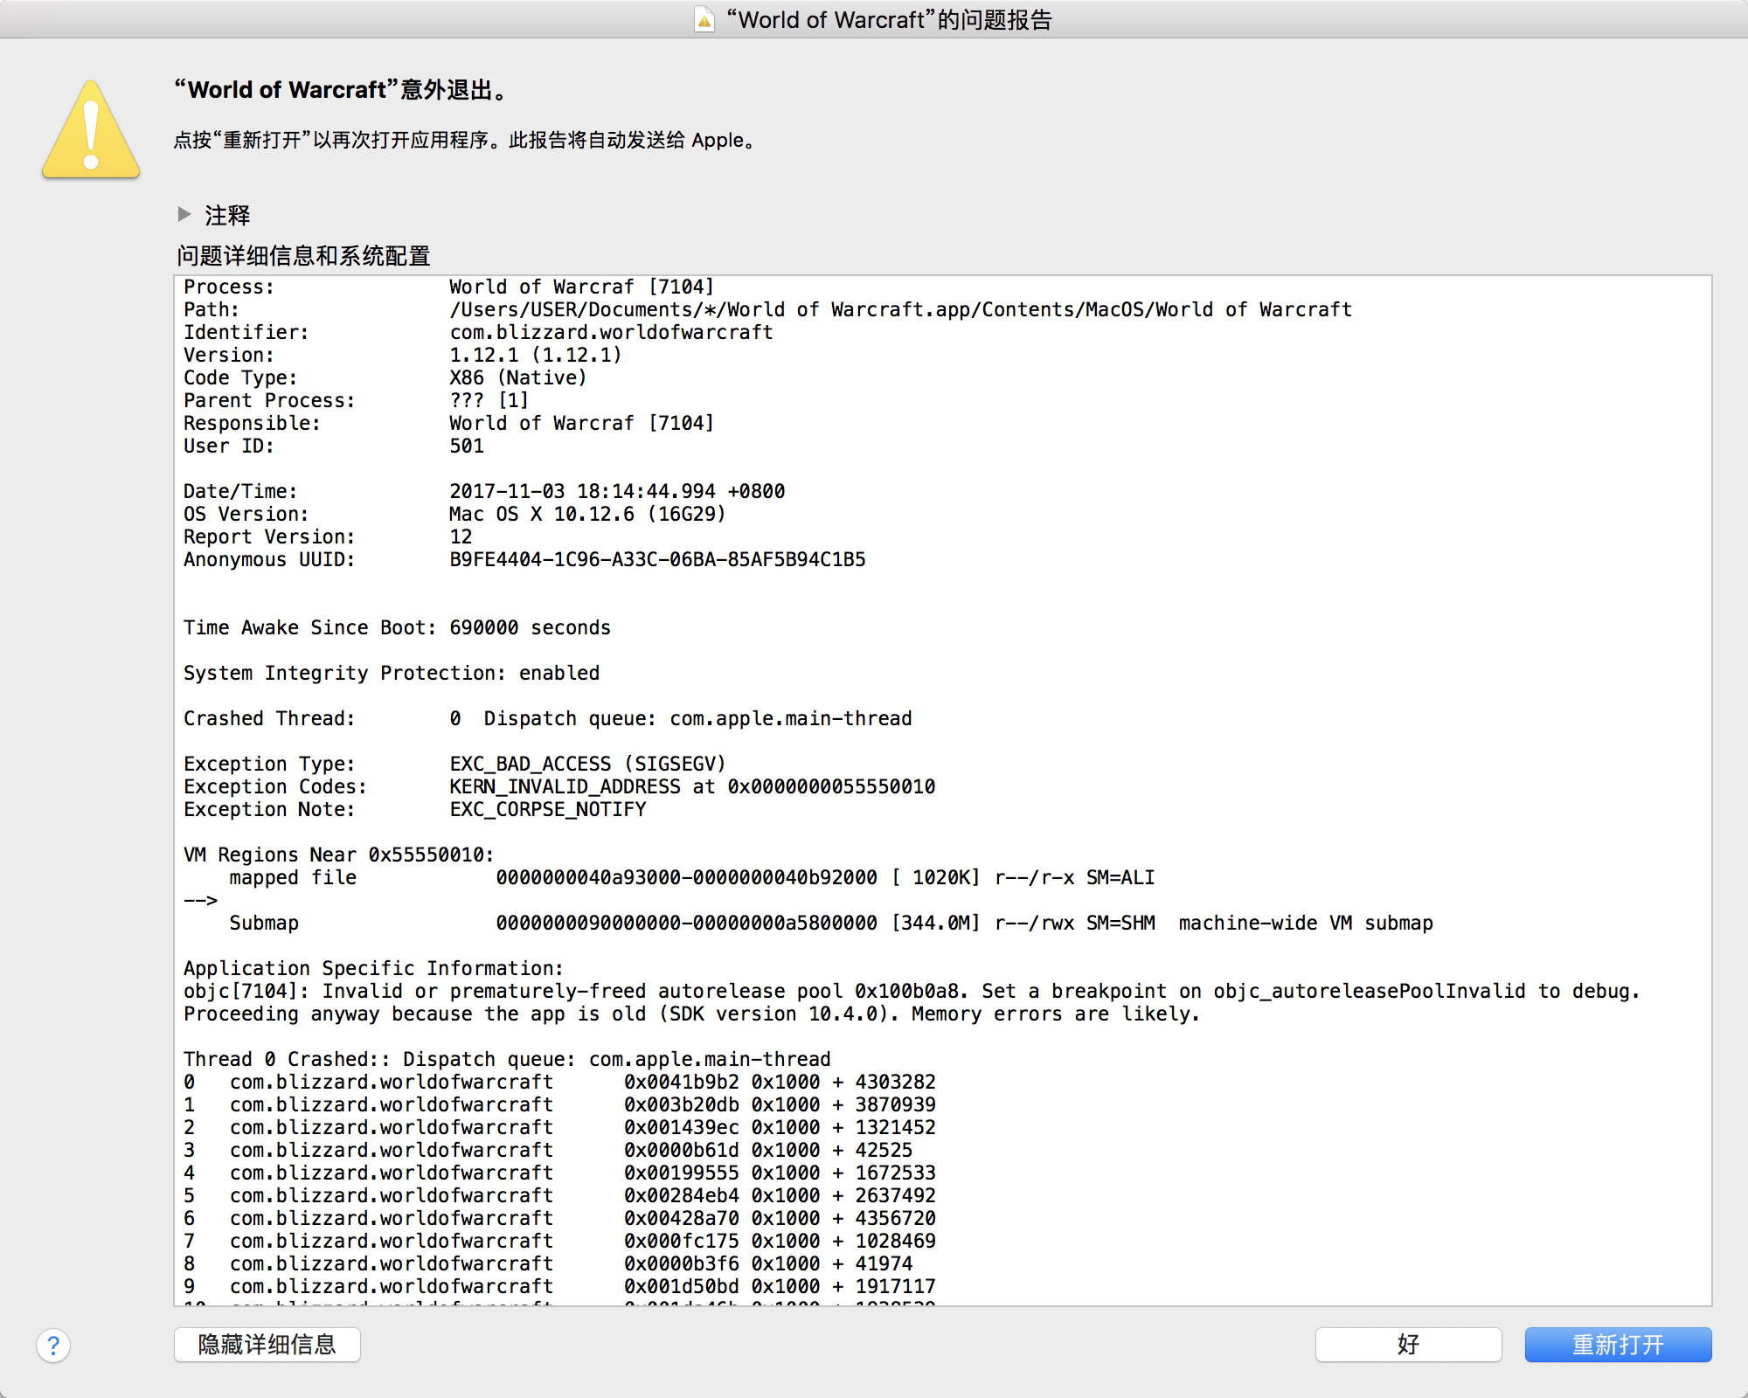Click thread frame 0 address 0x0041b9b2
Screen dimensions: 1748x1398
(x=681, y=1082)
